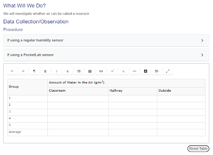The image size is (213, 155).
Task: Select the Outside cell for group 1
Action: [x=181, y=98]
